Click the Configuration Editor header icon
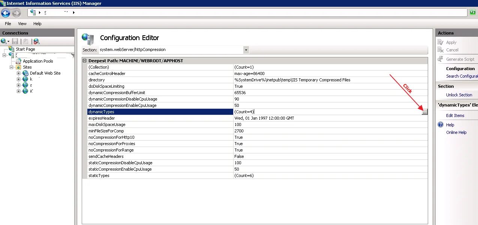Viewport: 478px width, 225px height. [x=88, y=39]
